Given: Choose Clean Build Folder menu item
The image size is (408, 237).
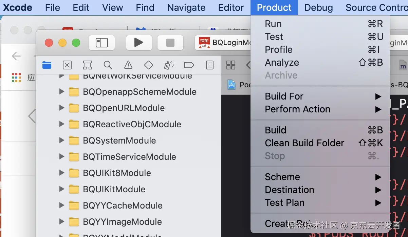Looking at the screenshot, I should coord(320,143).
